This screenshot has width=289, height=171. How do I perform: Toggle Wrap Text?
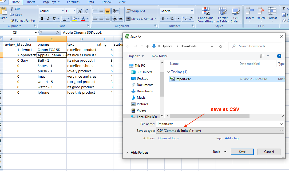click(136, 11)
